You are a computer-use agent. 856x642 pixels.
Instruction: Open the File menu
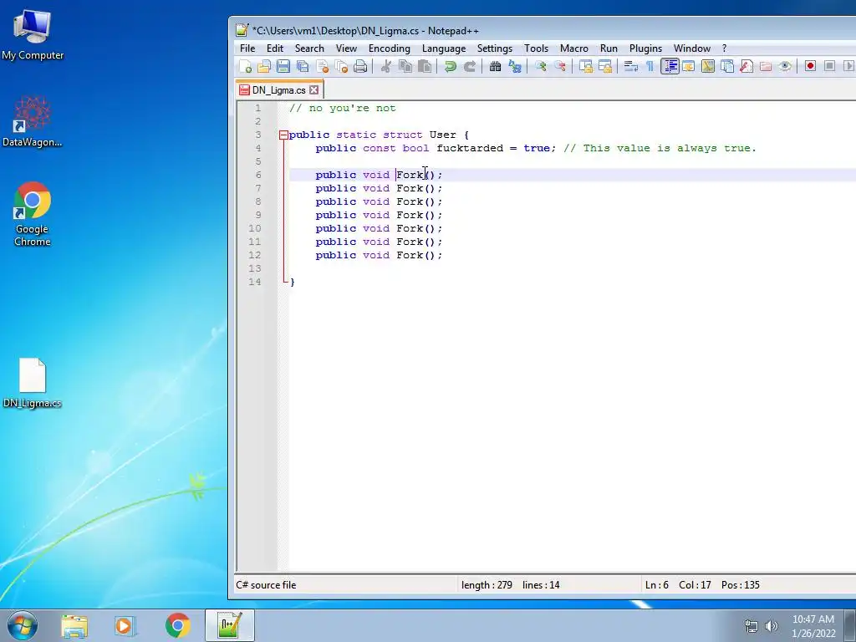coord(247,48)
